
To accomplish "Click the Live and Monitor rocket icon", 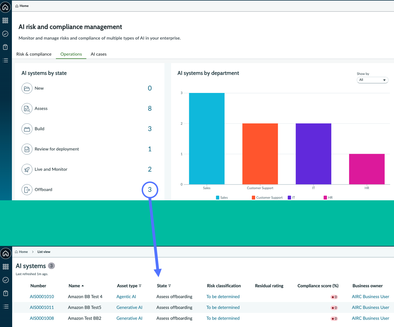I will tap(27, 169).
